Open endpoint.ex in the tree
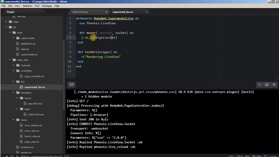Screen dimensions: 279x157 (x=27, y=147)
